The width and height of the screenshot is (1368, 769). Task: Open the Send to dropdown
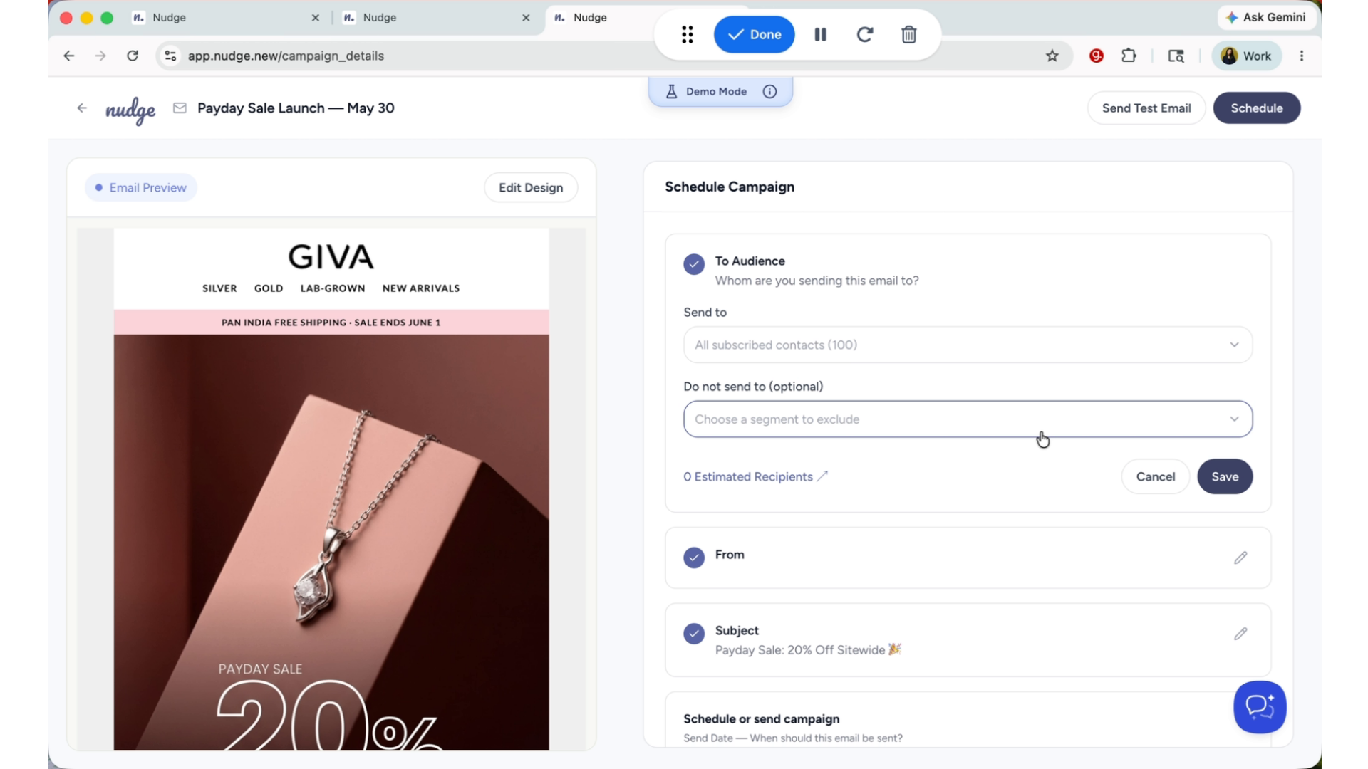coord(968,345)
